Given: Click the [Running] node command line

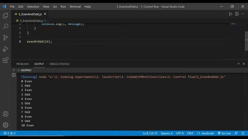Looking at the screenshot, I should [x=123, y=77].
